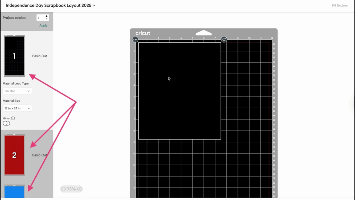Open the three-dot options on mat object

135,39
